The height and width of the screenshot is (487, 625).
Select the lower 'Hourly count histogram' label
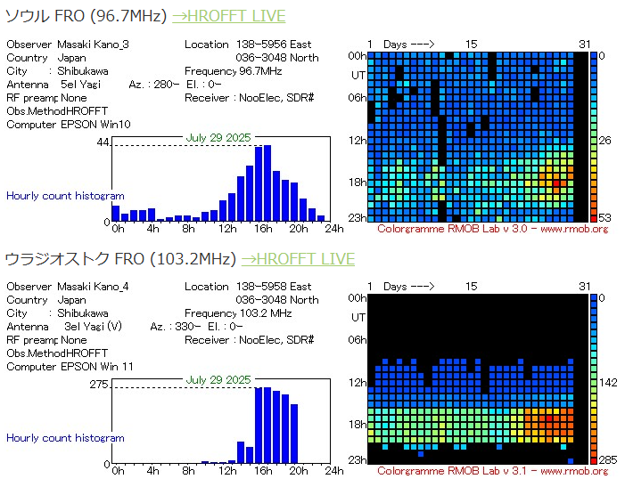[x=65, y=438]
